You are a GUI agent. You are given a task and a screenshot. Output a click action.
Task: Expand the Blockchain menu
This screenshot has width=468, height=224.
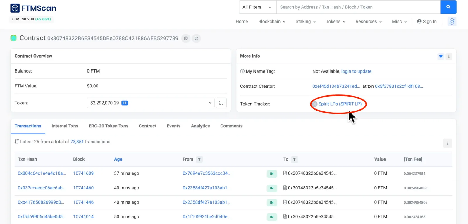(272, 21)
